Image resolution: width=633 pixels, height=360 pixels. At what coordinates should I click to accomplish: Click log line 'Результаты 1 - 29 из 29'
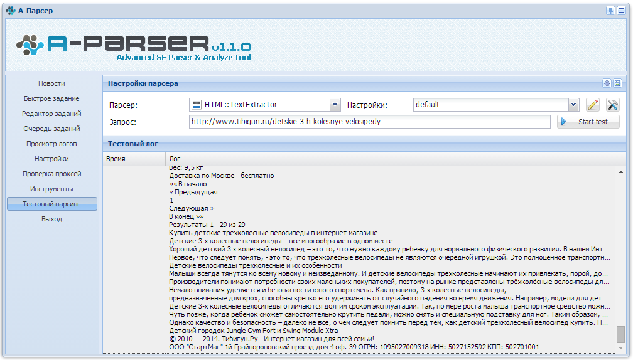point(207,225)
